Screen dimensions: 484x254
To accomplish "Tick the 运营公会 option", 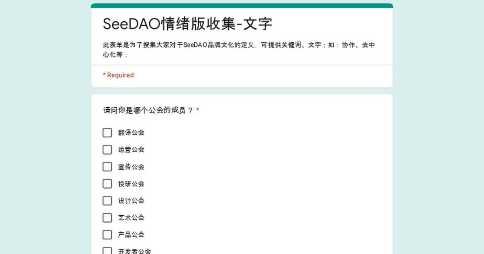I will click(x=107, y=150).
